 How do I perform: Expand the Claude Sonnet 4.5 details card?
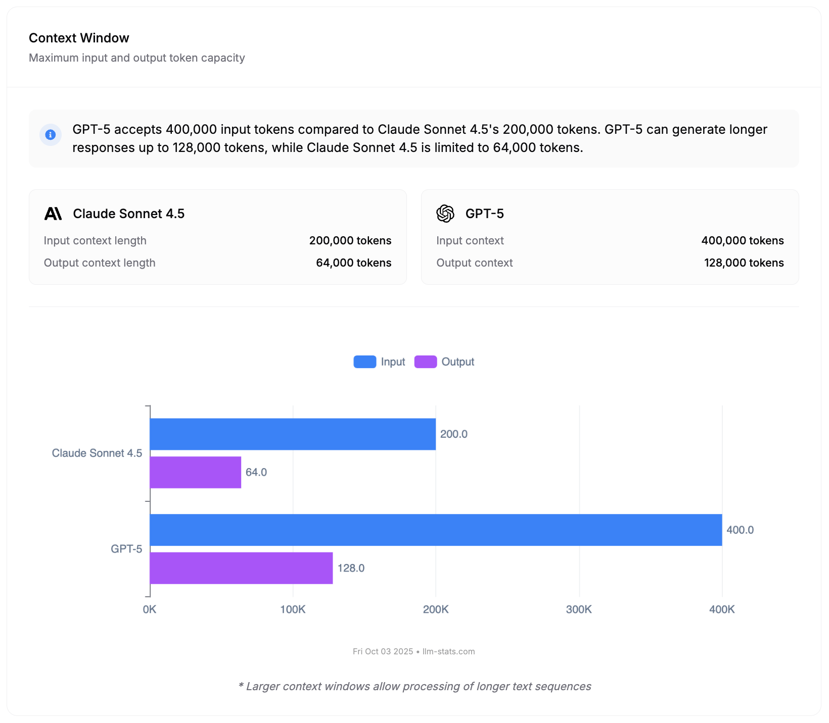(x=217, y=236)
